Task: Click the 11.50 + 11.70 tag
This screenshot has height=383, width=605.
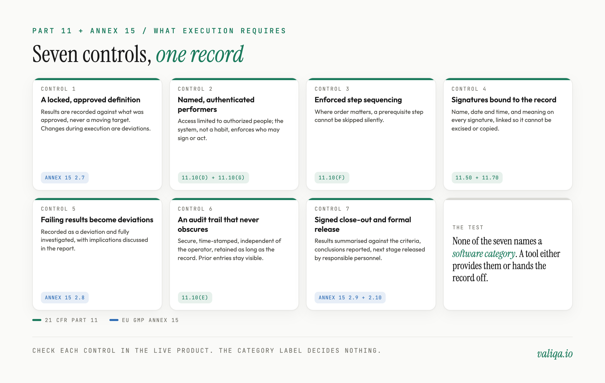Action: (477, 178)
